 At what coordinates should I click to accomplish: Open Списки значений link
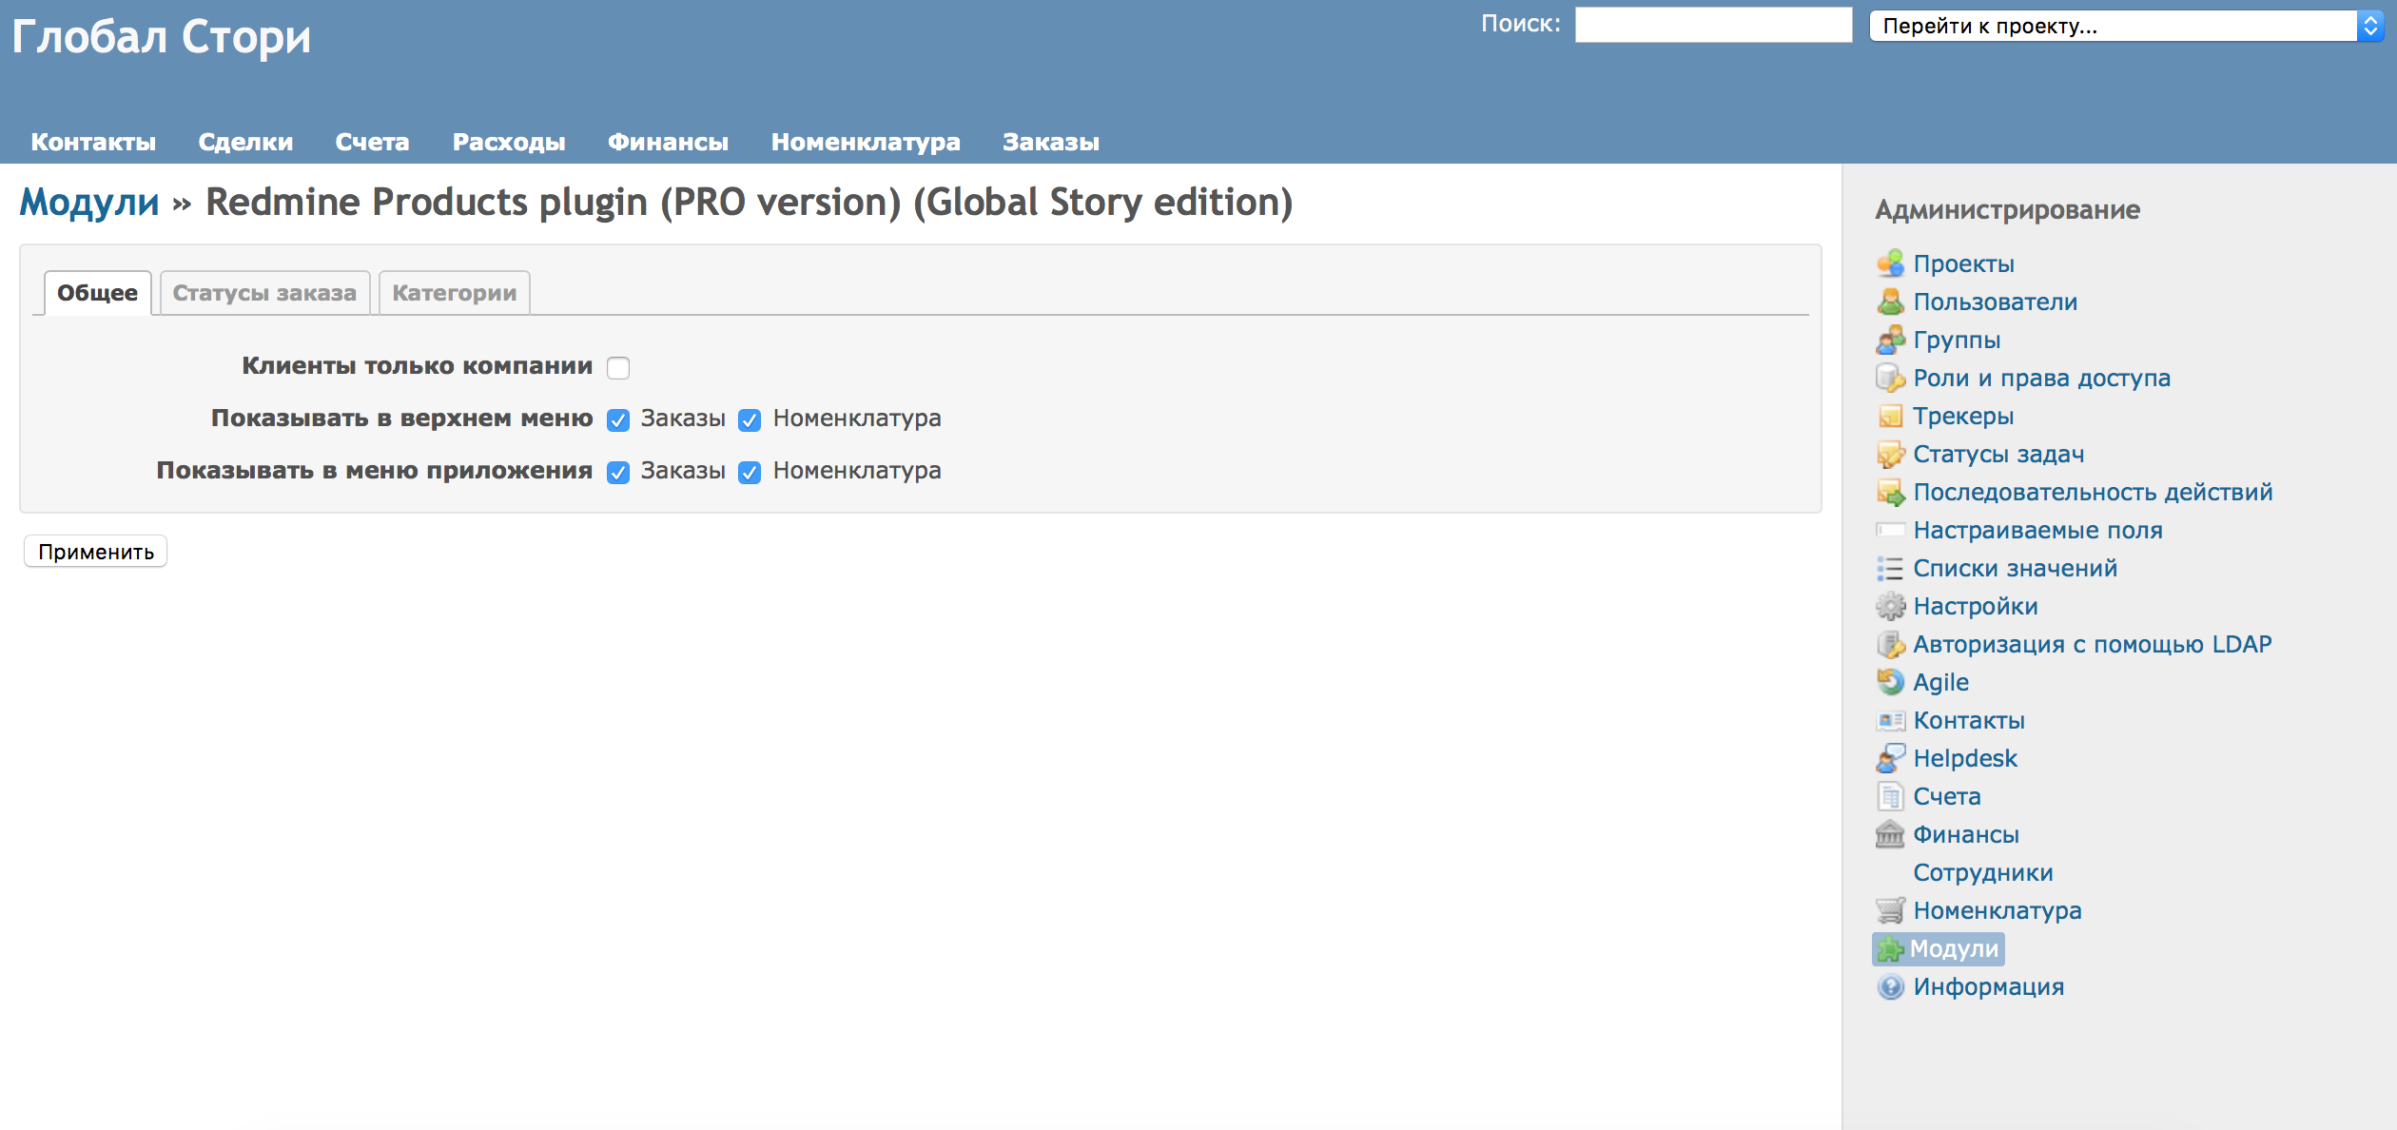click(x=2016, y=568)
